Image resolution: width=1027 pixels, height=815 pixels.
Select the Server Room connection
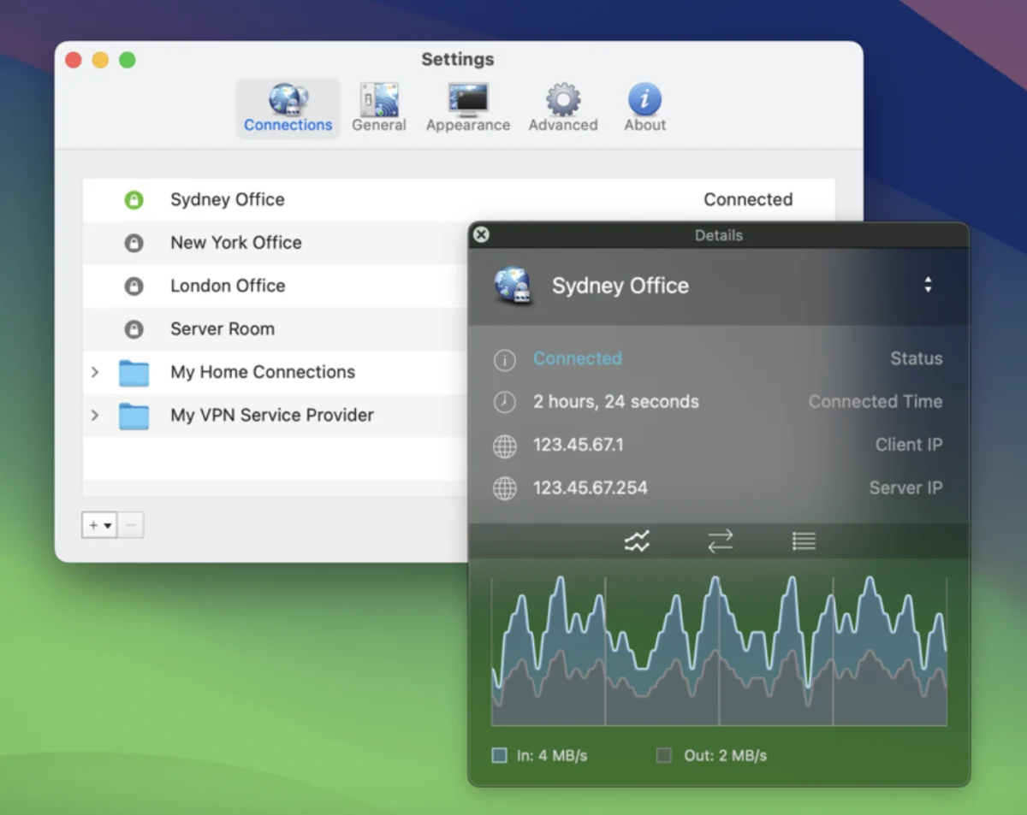[276, 329]
